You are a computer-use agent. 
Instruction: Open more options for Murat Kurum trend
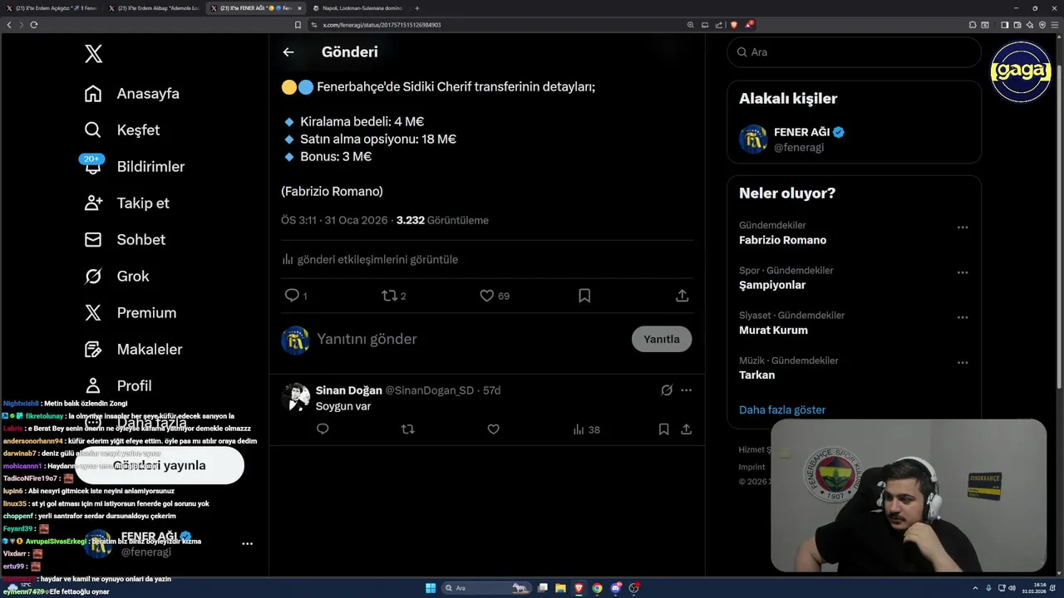point(963,317)
